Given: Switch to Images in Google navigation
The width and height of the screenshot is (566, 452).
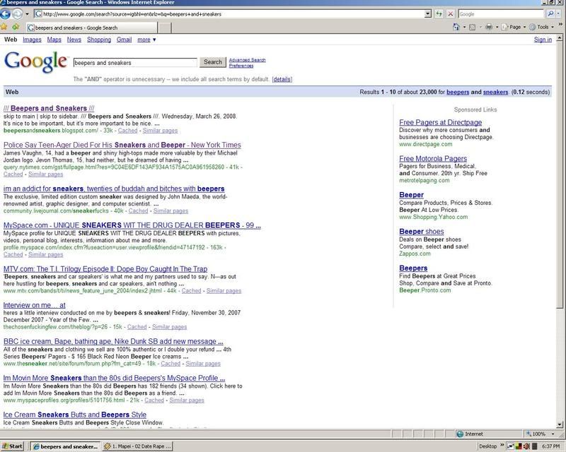Looking at the screenshot, I should pyautogui.click(x=32, y=40).
